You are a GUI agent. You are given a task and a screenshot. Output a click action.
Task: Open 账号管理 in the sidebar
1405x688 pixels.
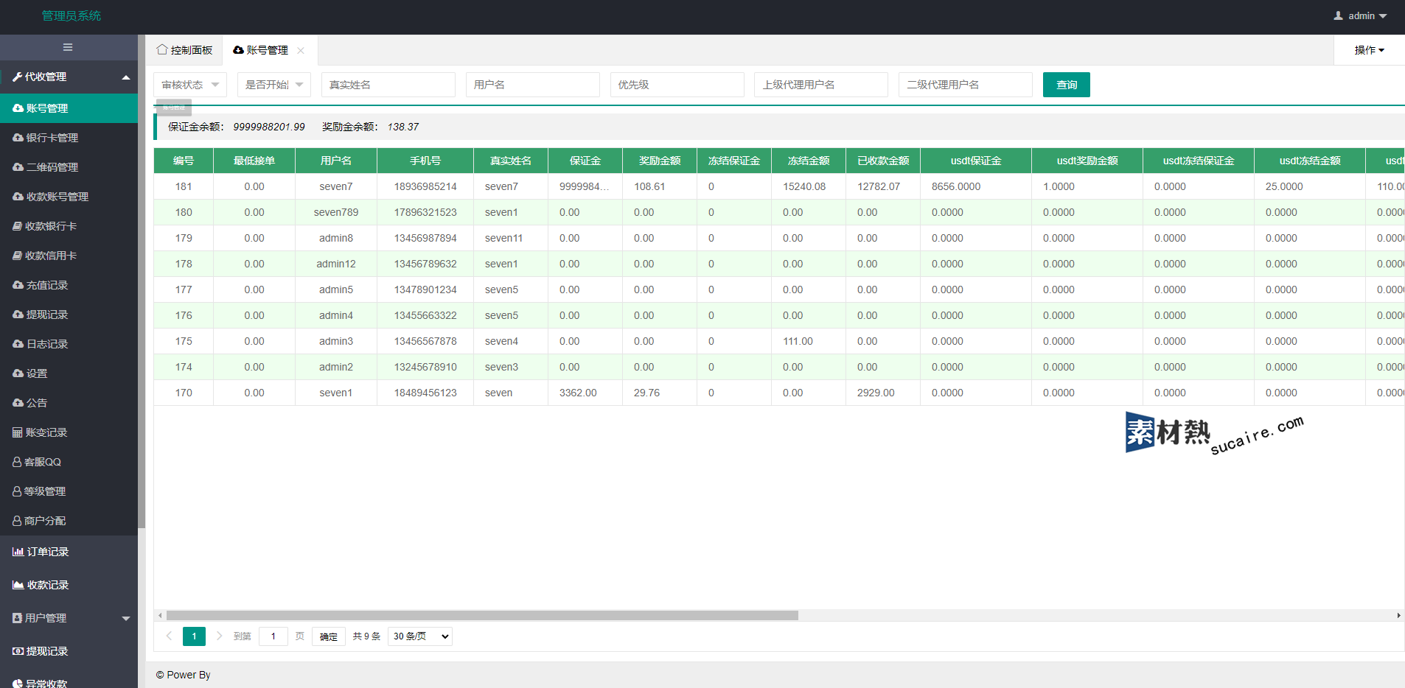[69, 108]
